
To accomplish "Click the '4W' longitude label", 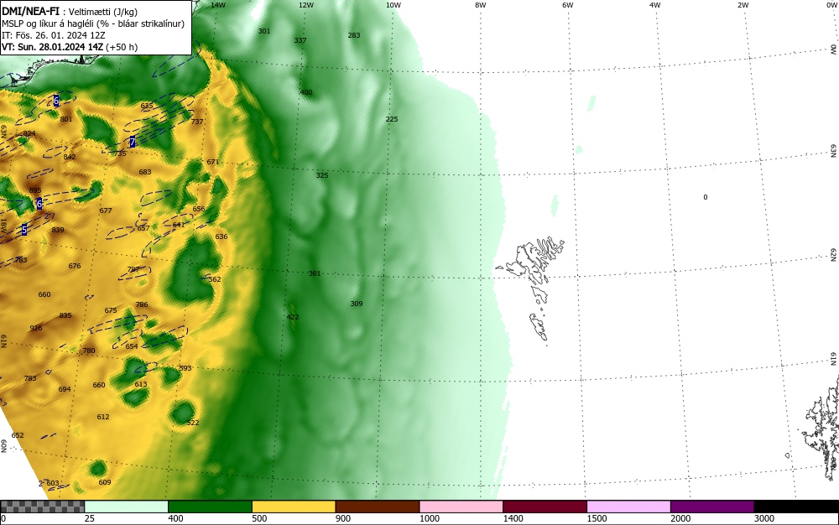I will coord(655,5).
